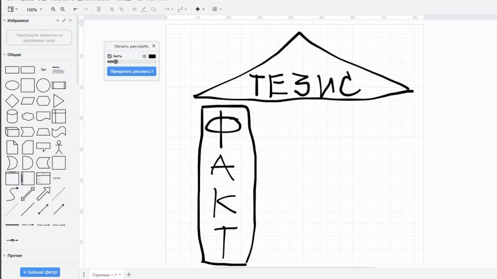
Task: Add a new page with plus
Action: pyautogui.click(x=129, y=275)
